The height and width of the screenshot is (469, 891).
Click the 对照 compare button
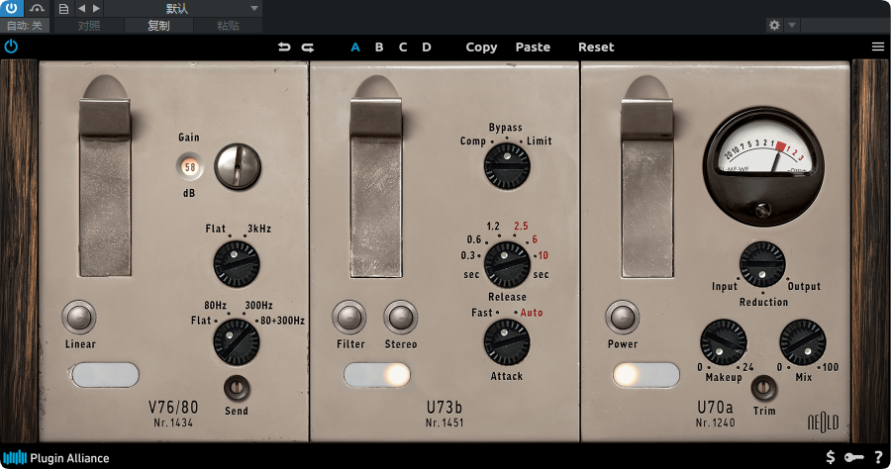89,26
